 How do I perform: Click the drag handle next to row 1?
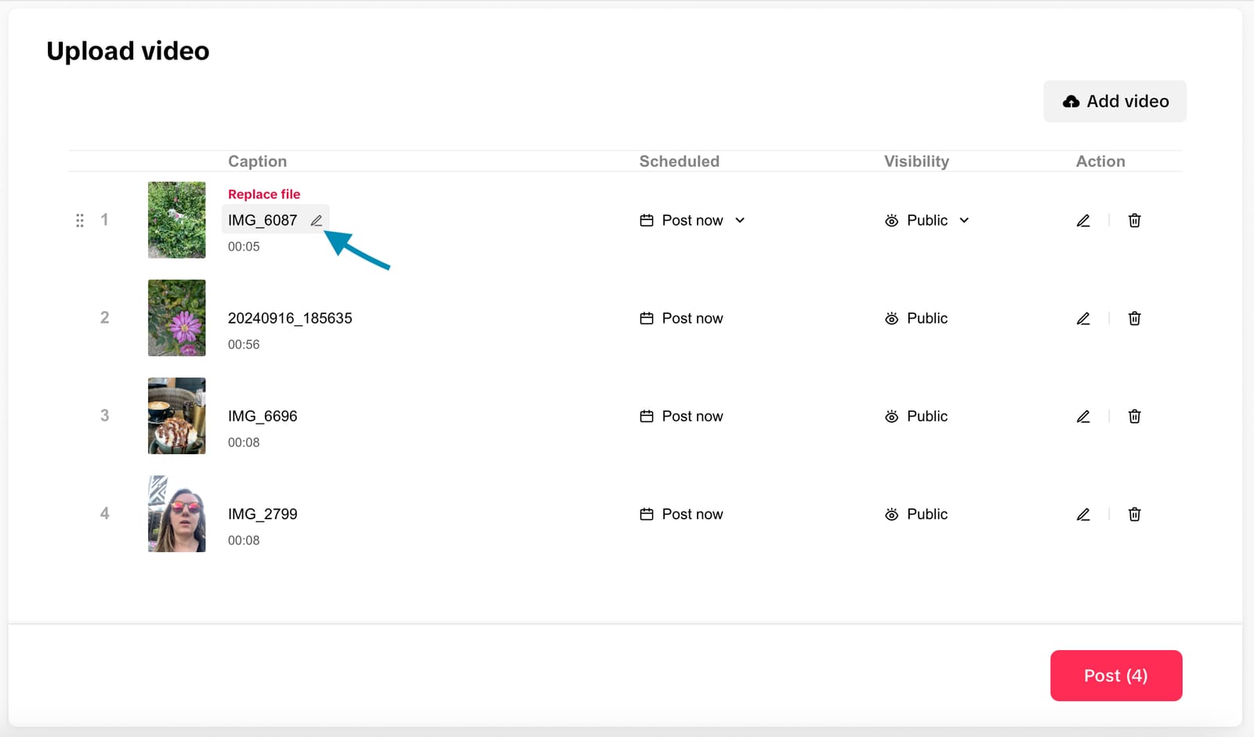(79, 220)
